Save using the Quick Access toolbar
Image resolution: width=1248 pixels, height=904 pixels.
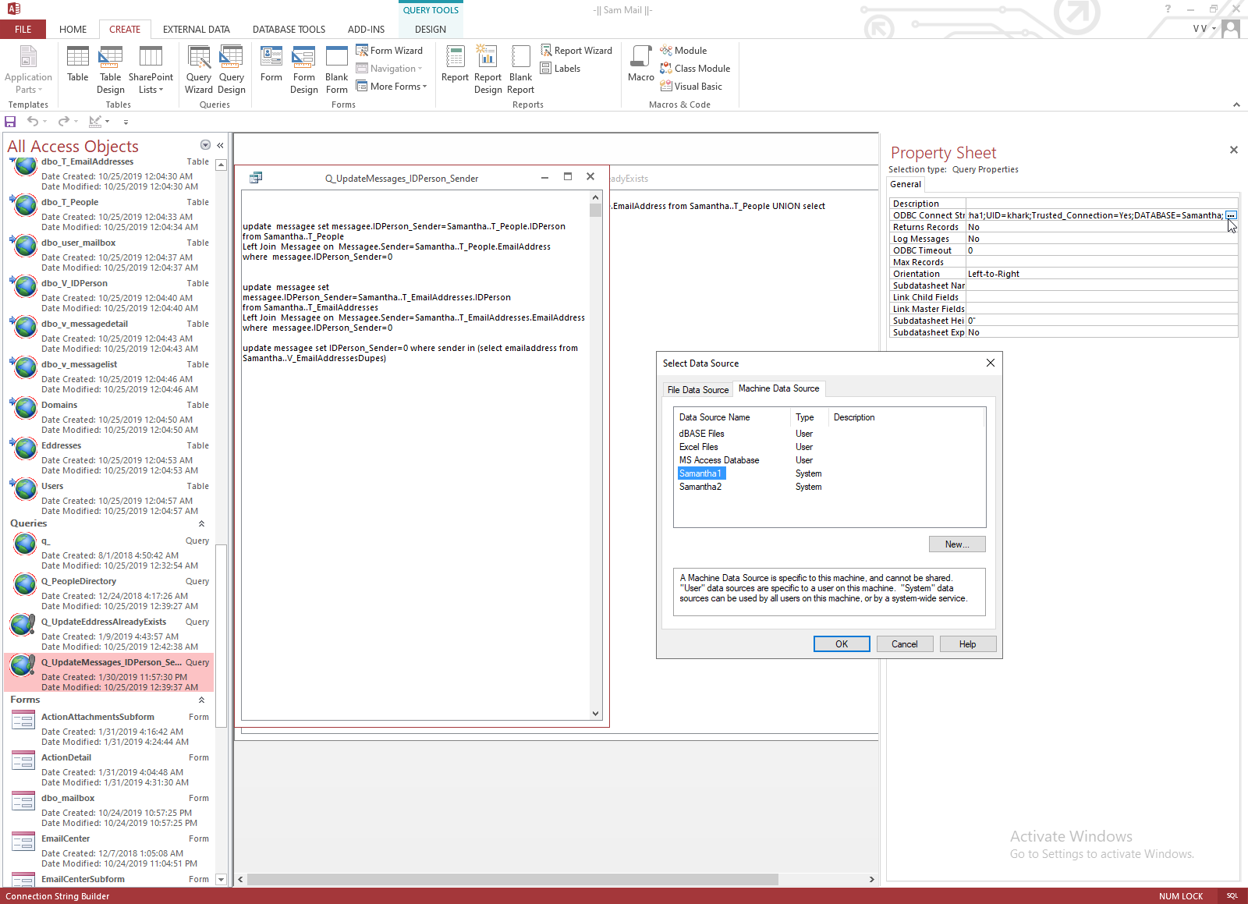(10, 122)
